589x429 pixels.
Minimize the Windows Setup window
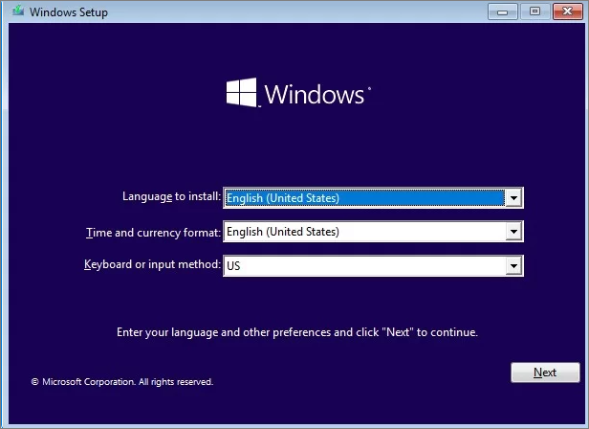504,11
